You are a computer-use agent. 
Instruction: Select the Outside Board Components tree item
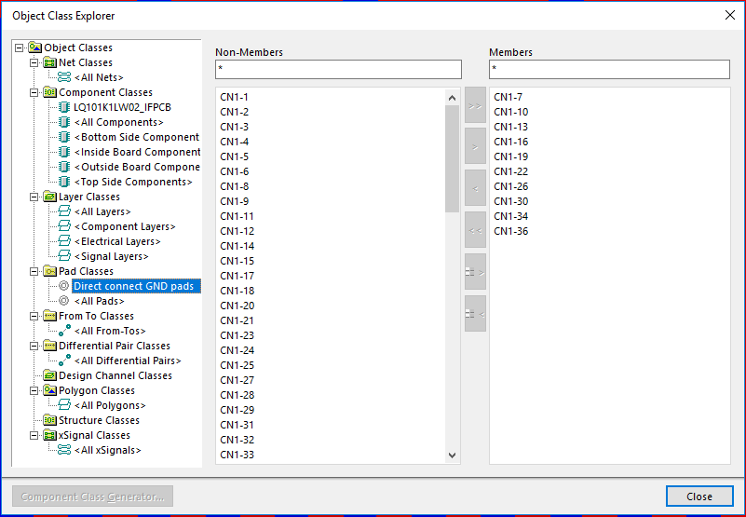click(x=137, y=167)
